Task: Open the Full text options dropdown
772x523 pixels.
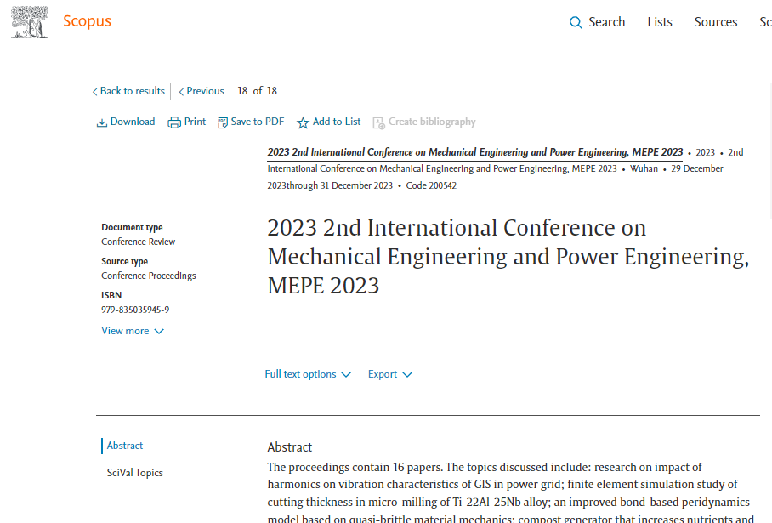Action: pyautogui.click(x=308, y=374)
